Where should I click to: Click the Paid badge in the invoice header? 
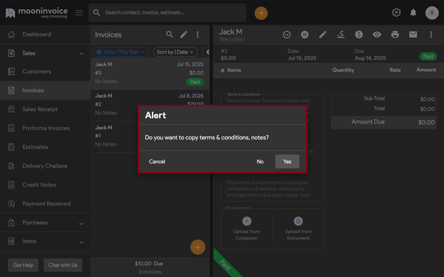tap(428, 56)
